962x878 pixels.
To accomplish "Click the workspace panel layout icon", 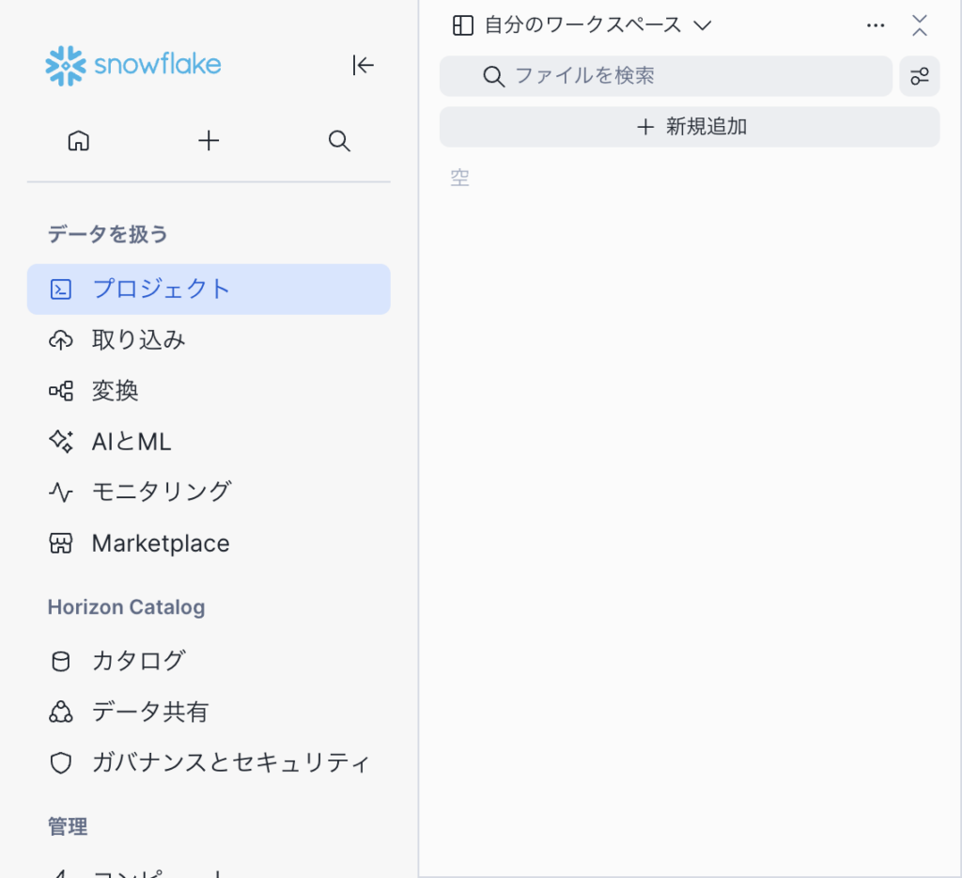I will 463,25.
